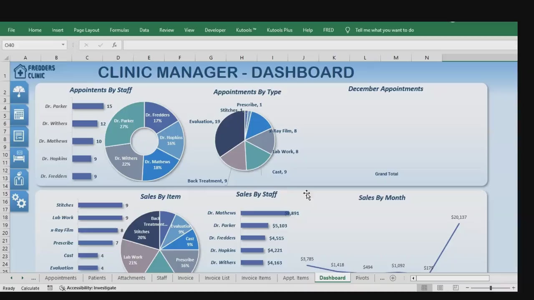Switch to the Invoice List sheet tab

point(217,278)
